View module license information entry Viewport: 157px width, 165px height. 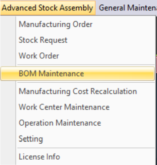coord(78,157)
